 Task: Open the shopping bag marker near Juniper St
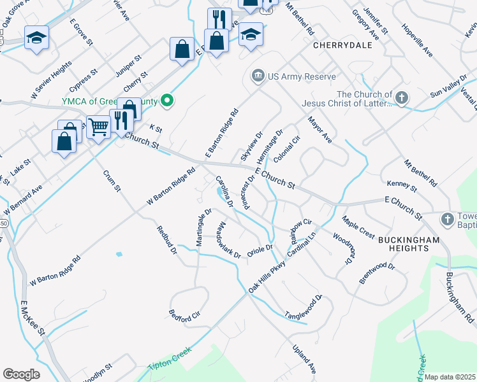click(x=182, y=50)
